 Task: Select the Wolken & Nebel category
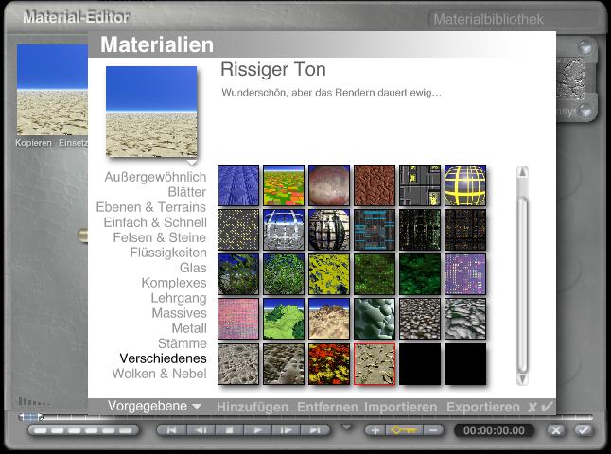point(159,374)
